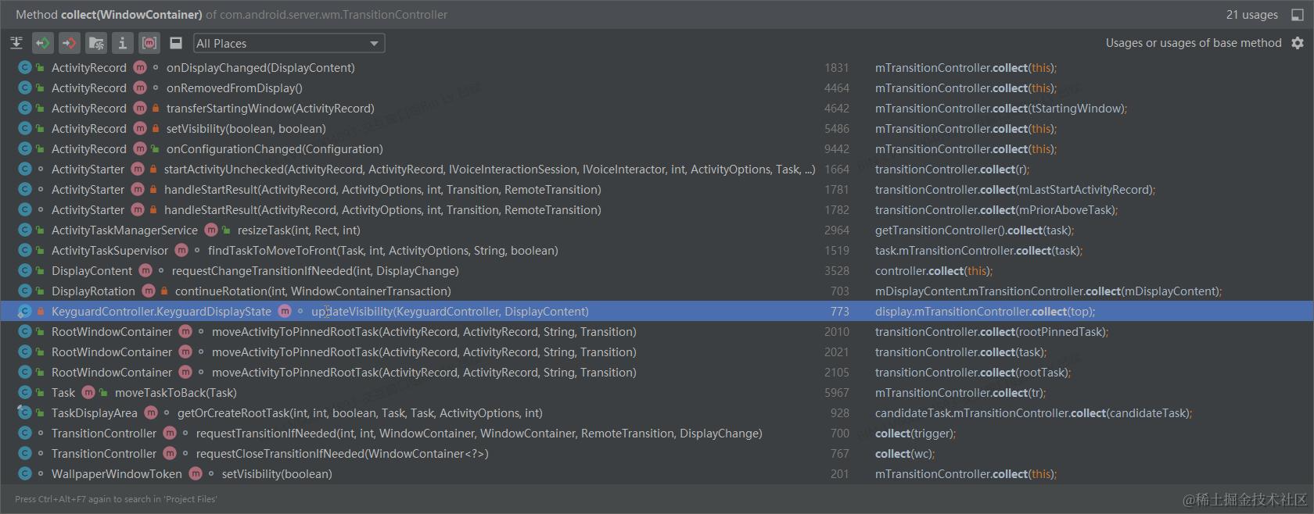Toggle the green read-access arrow filter
Image resolution: width=1314 pixels, height=514 pixels.
[43, 43]
